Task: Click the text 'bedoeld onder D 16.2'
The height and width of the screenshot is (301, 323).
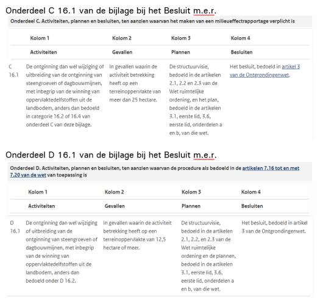Action: (51, 281)
